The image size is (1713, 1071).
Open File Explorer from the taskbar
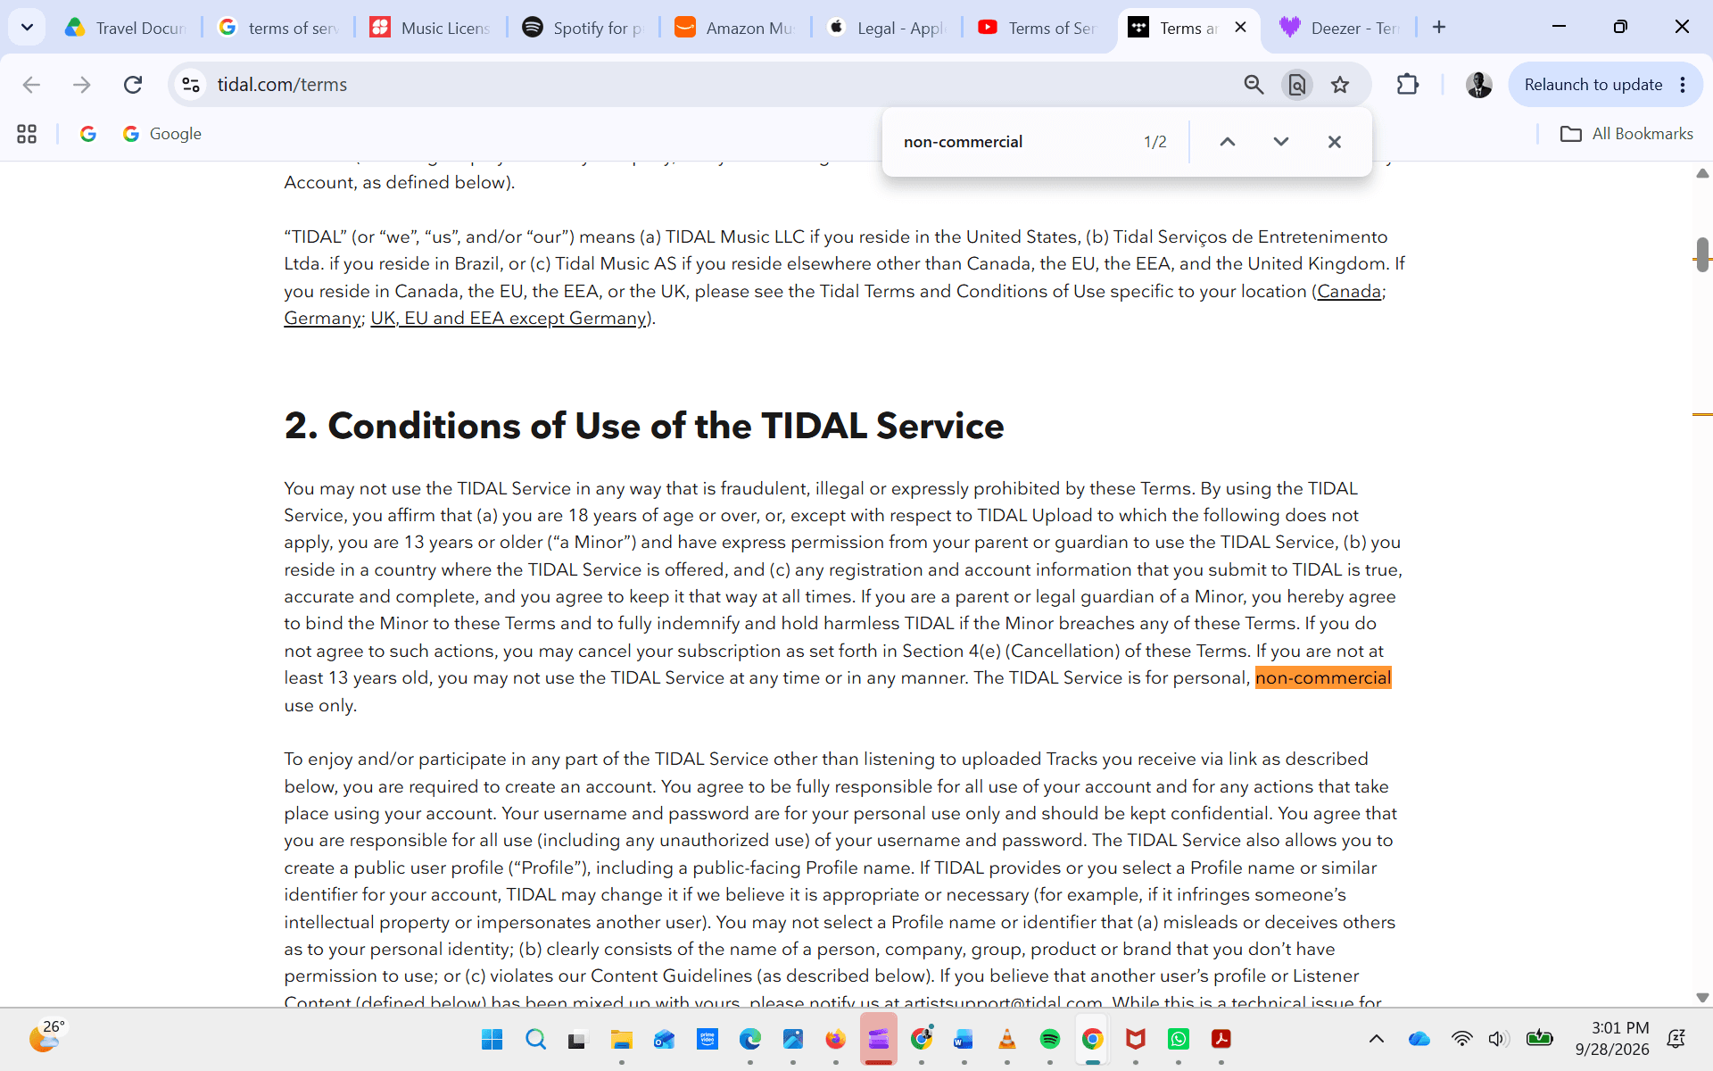point(622,1040)
